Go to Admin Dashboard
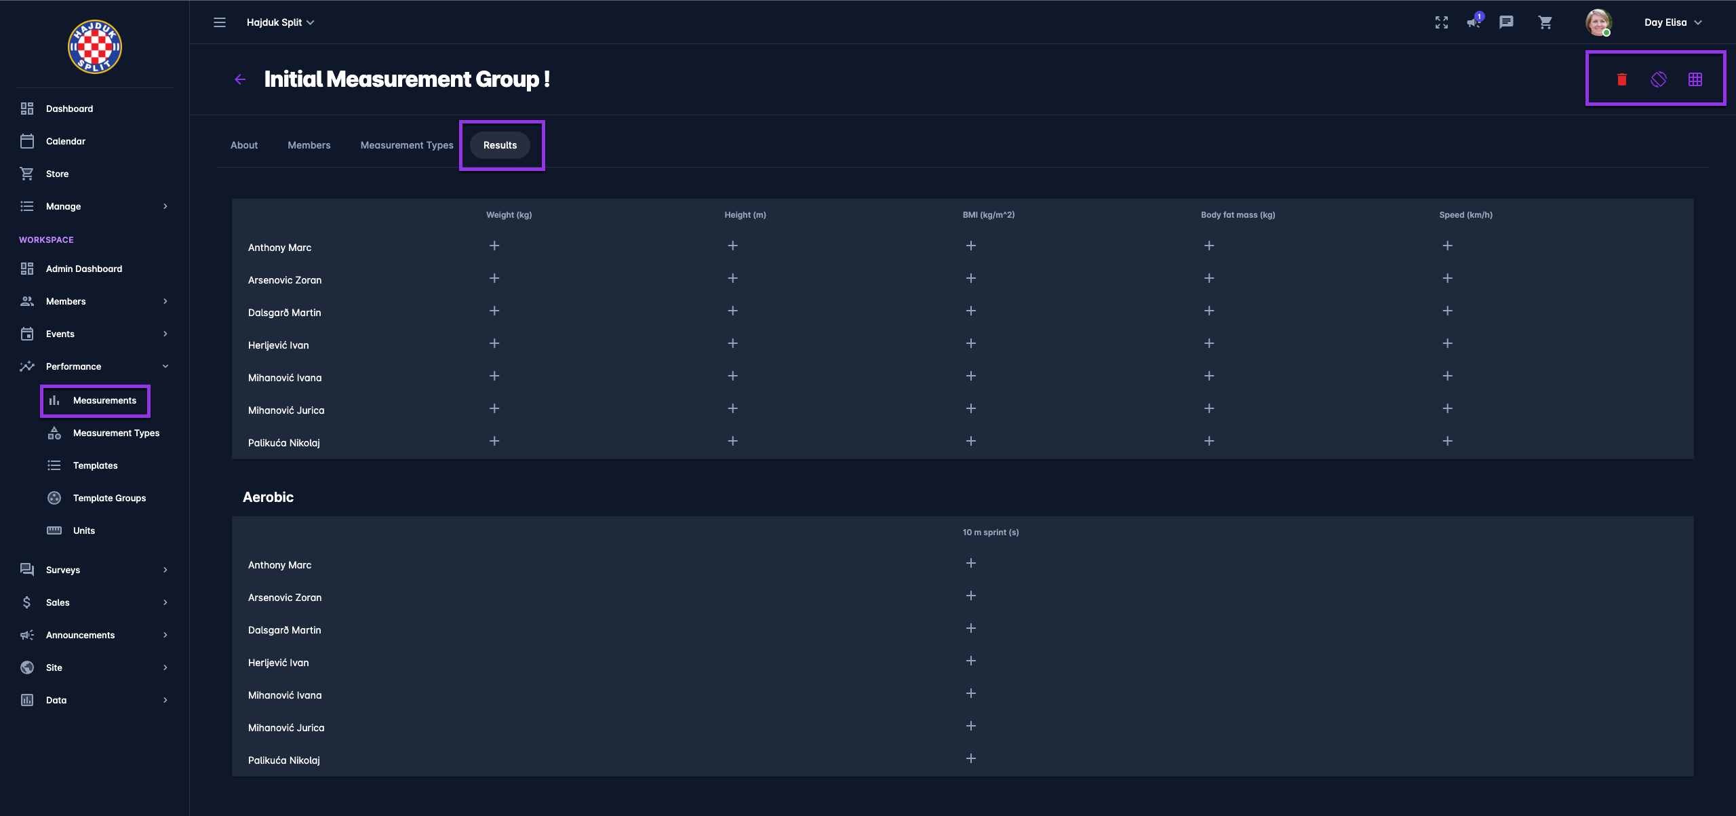Viewport: 1736px width, 816px height. click(83, 269)
